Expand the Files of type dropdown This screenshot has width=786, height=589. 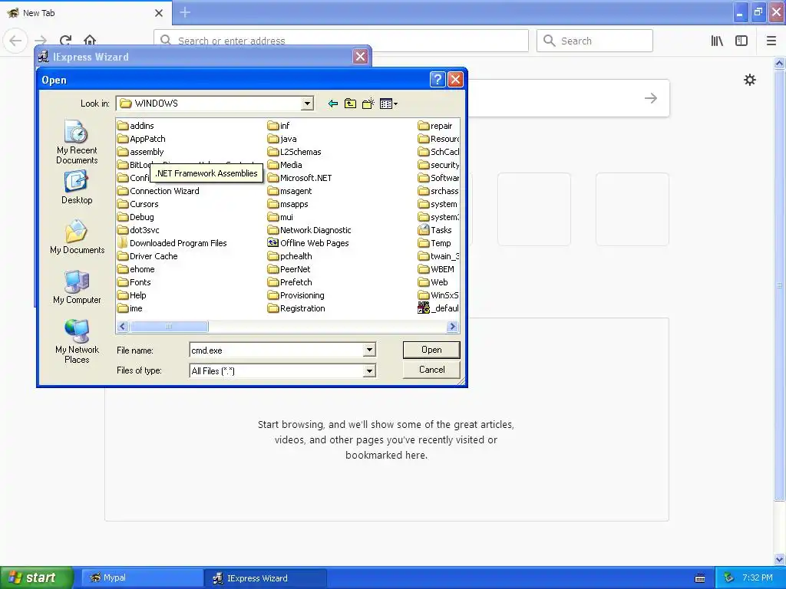(x=369, y=370)
